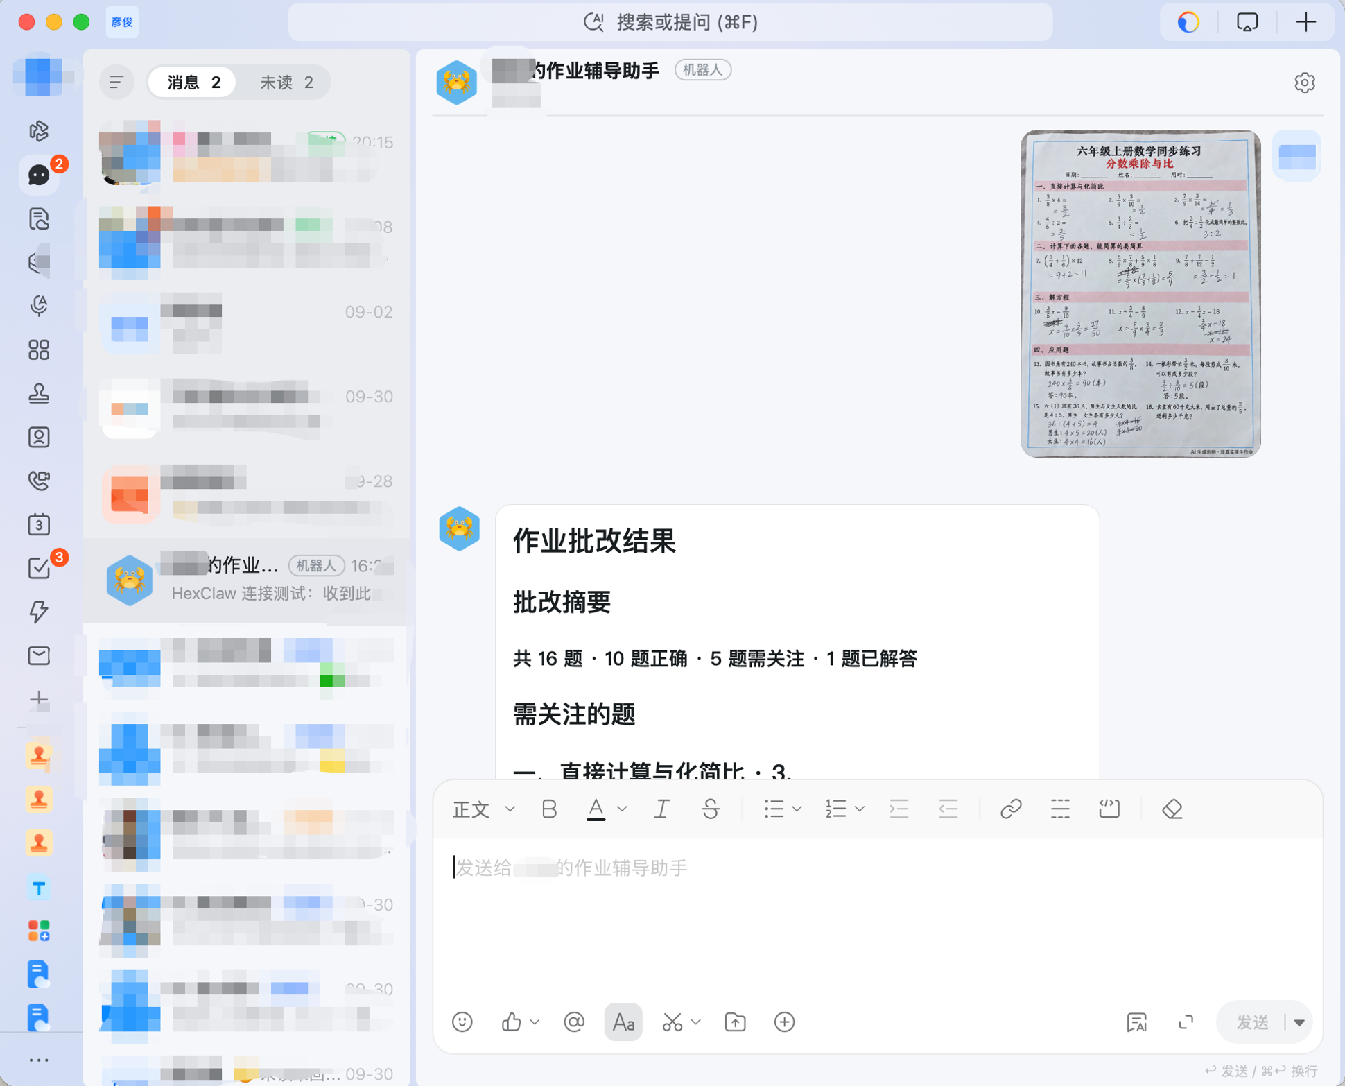Insert a hyperlink using link icon
The image size is (1345, 1086).
coord(1011,809)
